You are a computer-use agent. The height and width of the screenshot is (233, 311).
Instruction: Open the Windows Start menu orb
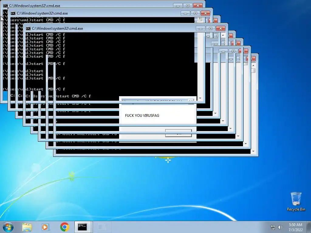pos(8,227)
